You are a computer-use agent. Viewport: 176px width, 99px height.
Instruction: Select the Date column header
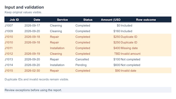(37, 20)
